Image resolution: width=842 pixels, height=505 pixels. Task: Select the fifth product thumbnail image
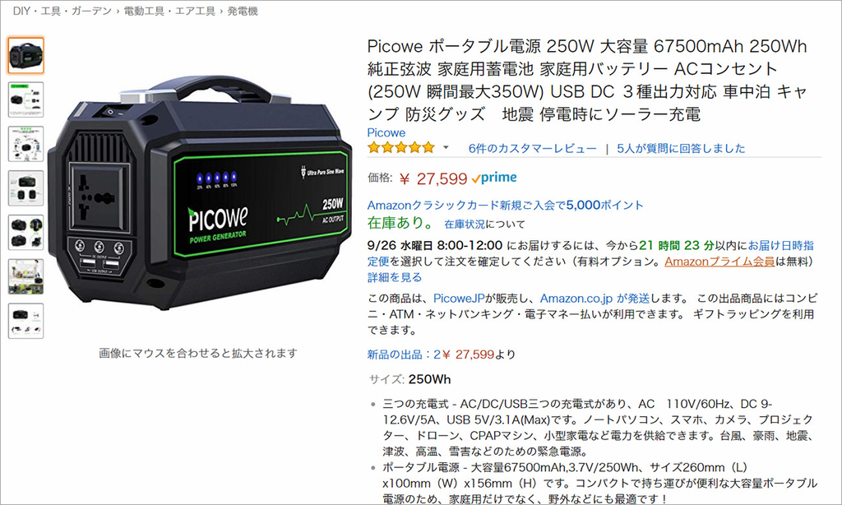25,233
